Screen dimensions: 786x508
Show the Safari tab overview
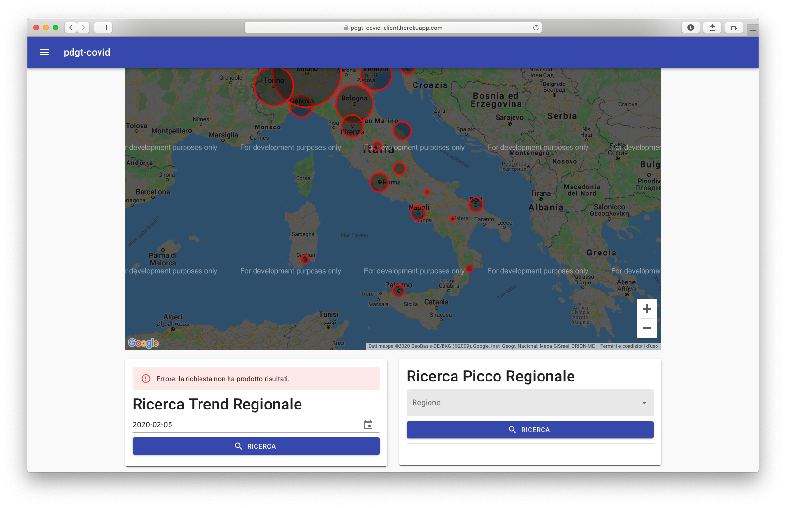tap(734, 28)
